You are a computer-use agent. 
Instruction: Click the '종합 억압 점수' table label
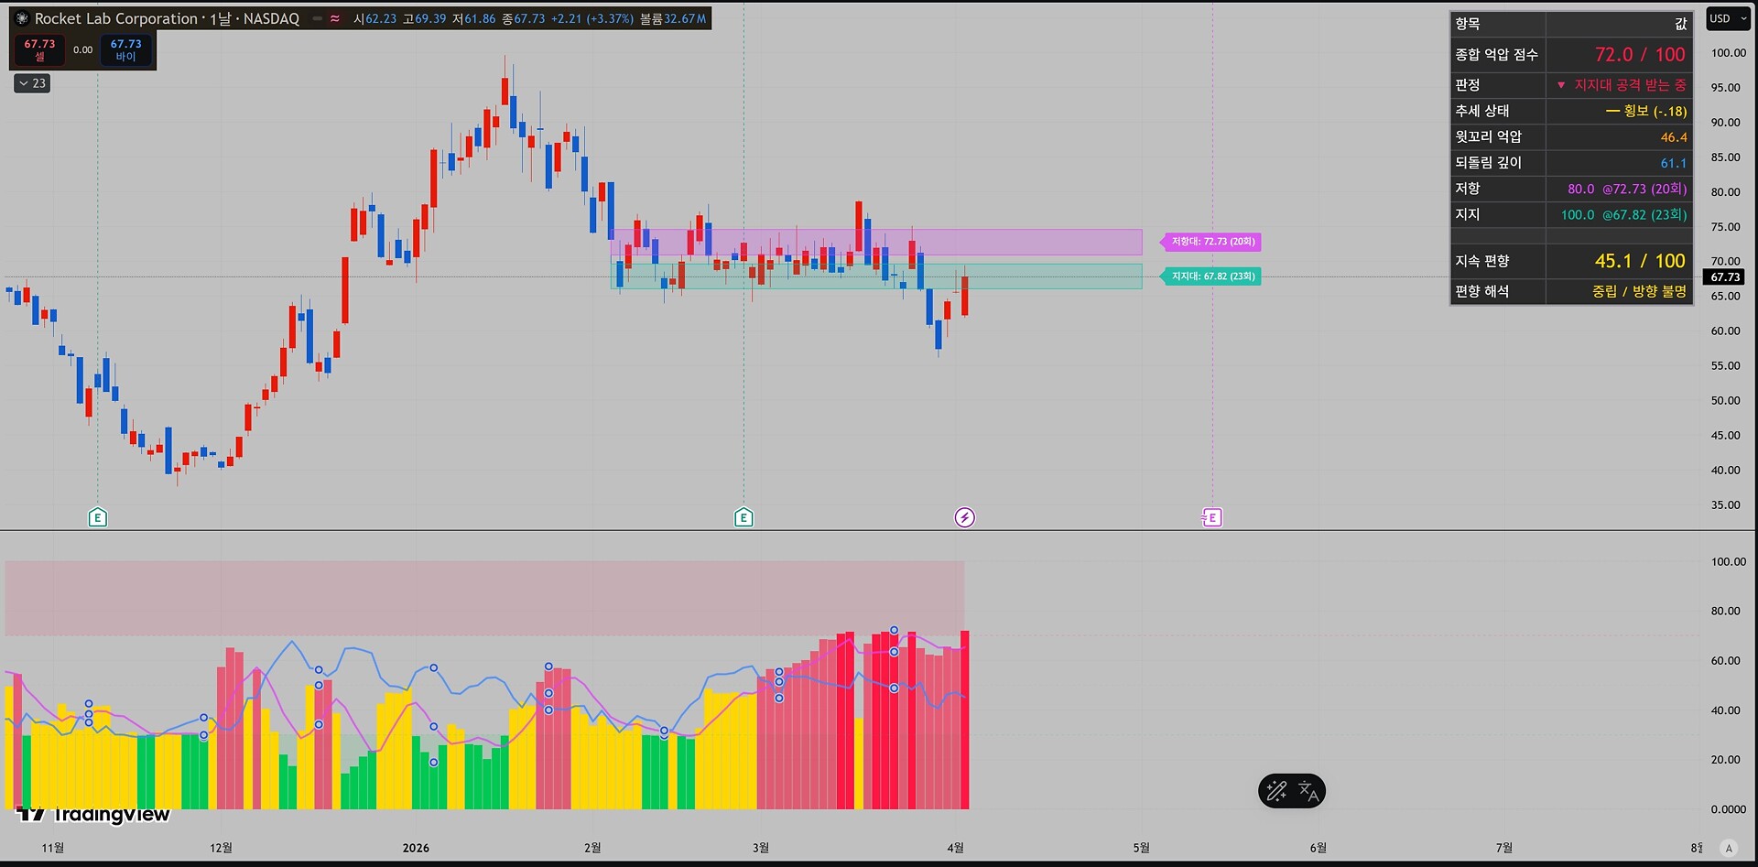[x=1496, y=55]
